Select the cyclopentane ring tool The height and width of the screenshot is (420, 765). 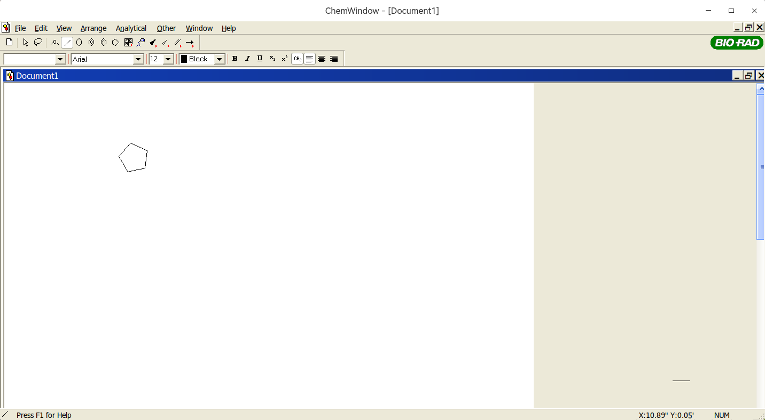115,43
